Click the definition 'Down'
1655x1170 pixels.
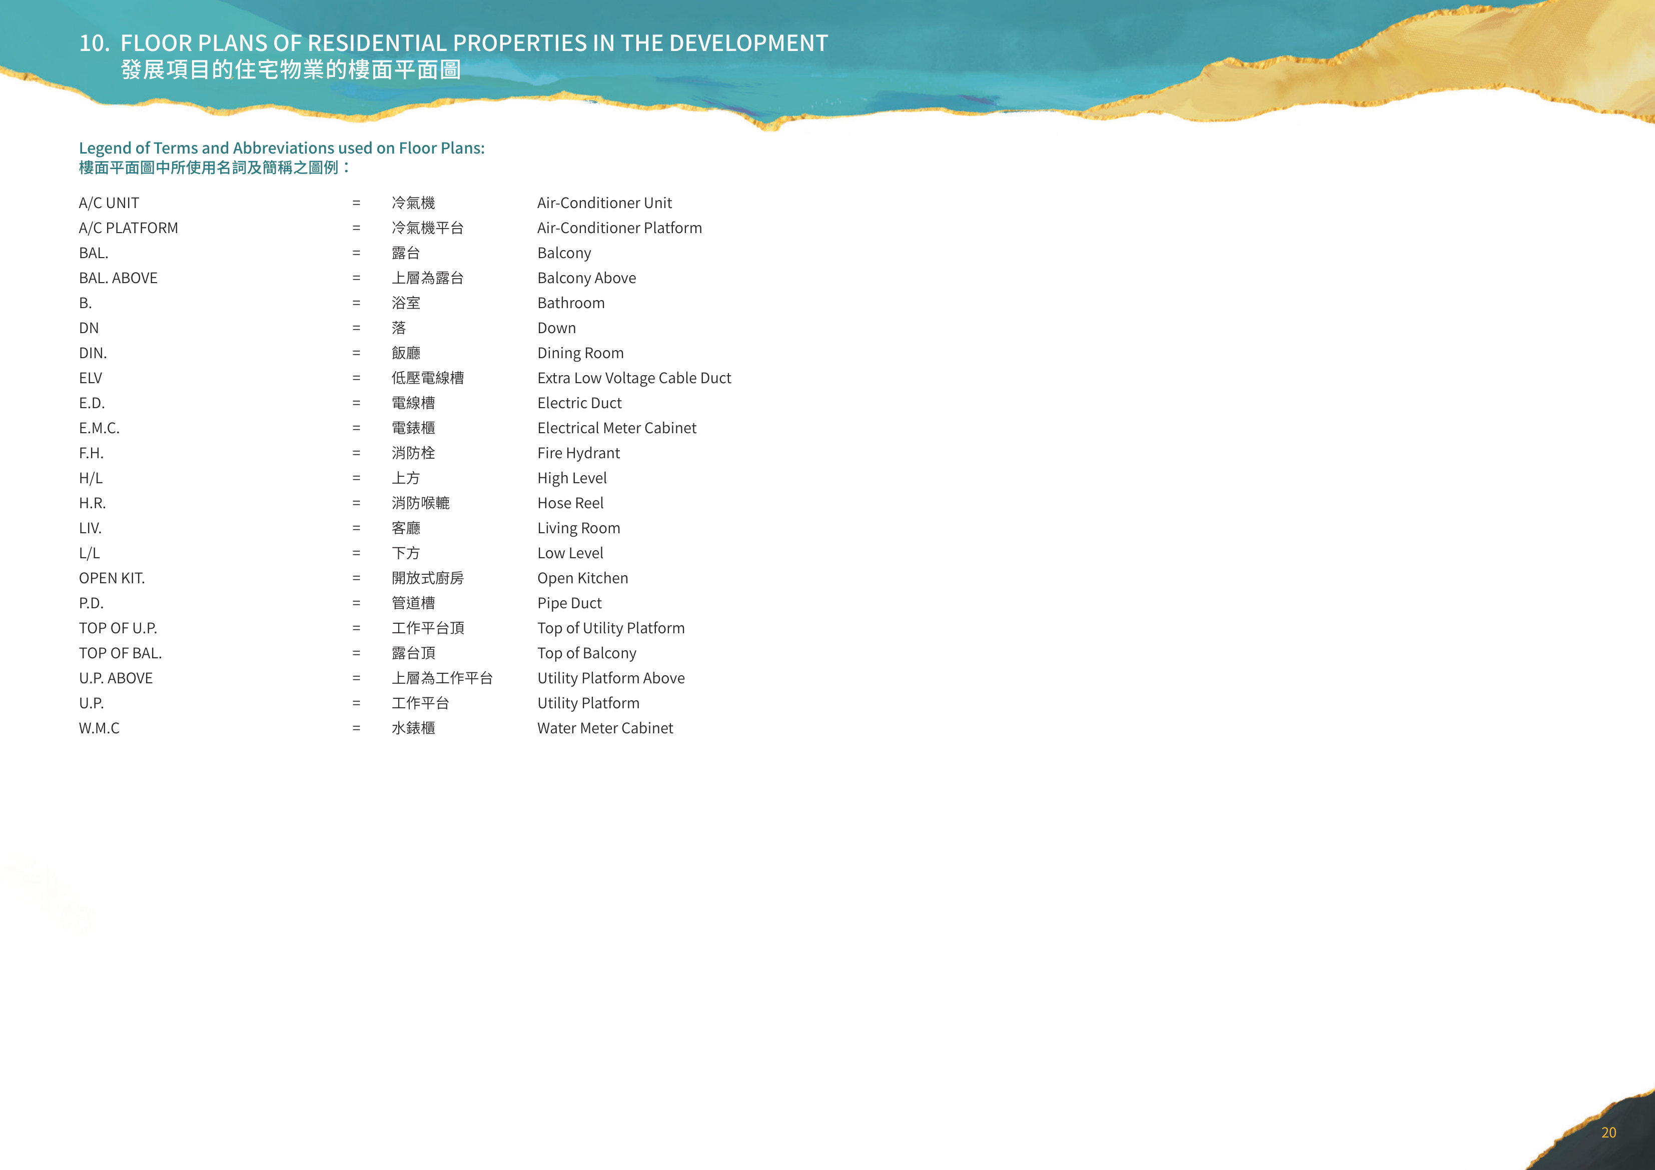[x=556, y=328]
